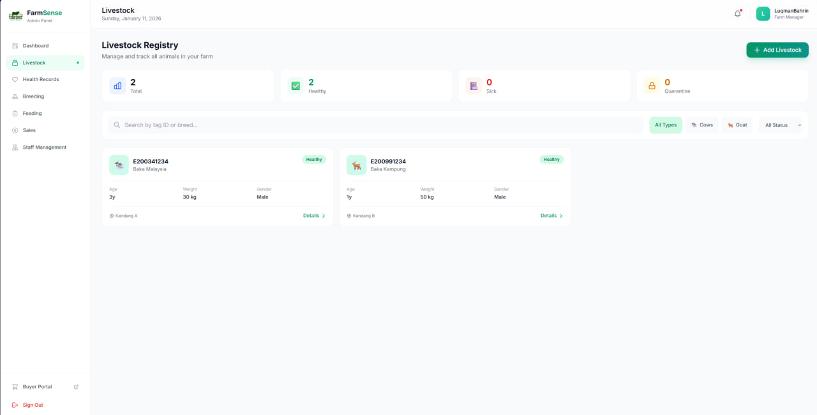The image size is (817, 415).
Task: Expand details for animal E200341234
Action: (313, 216)
